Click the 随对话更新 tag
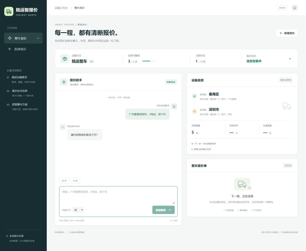 [286, 80]
